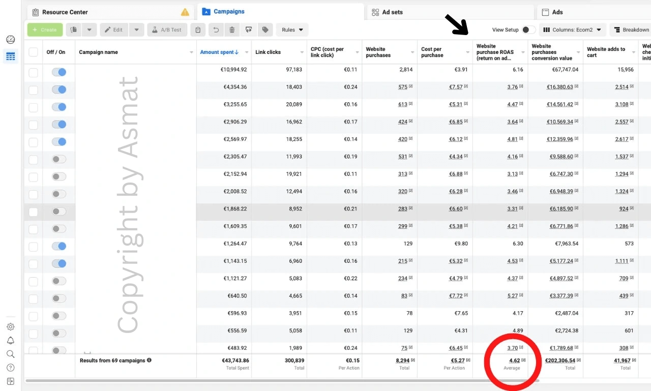Click the €9.80 cost per purchase cell
Screen dimensions: 651x391
460,244
